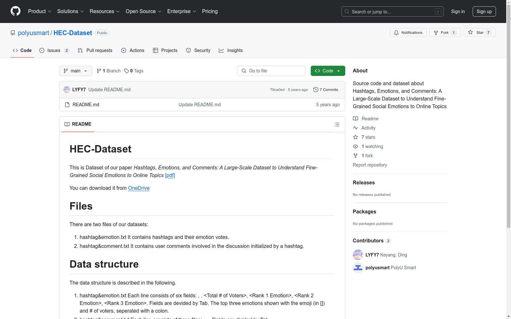
Task: Click the Update README.md message in file row
Action: [200, 105]
